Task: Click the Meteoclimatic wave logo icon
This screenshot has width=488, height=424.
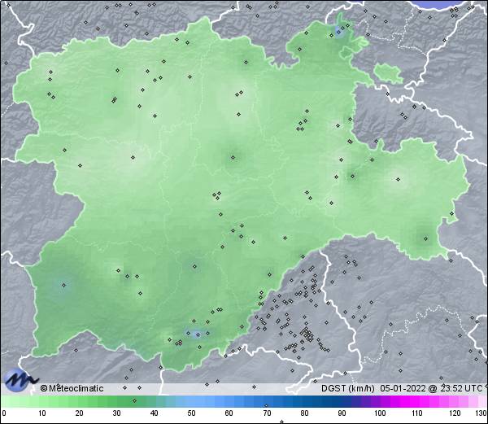Action: [20, 380]
